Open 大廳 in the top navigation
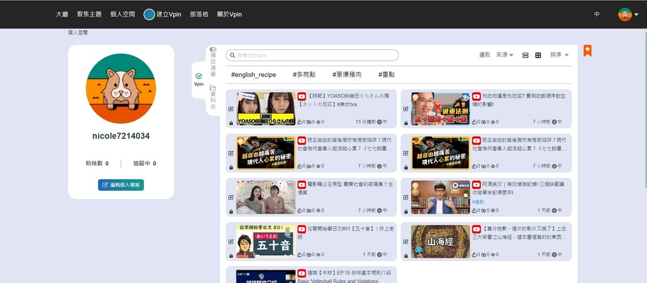 tap(62, 15)
